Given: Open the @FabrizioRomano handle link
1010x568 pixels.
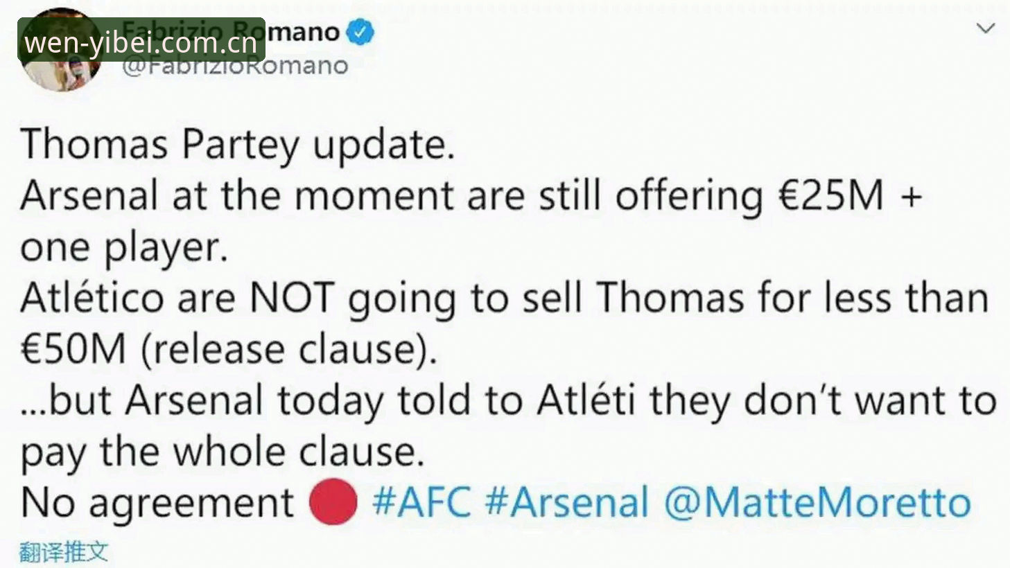Looking at the screenshot, I should click(235, 66).
